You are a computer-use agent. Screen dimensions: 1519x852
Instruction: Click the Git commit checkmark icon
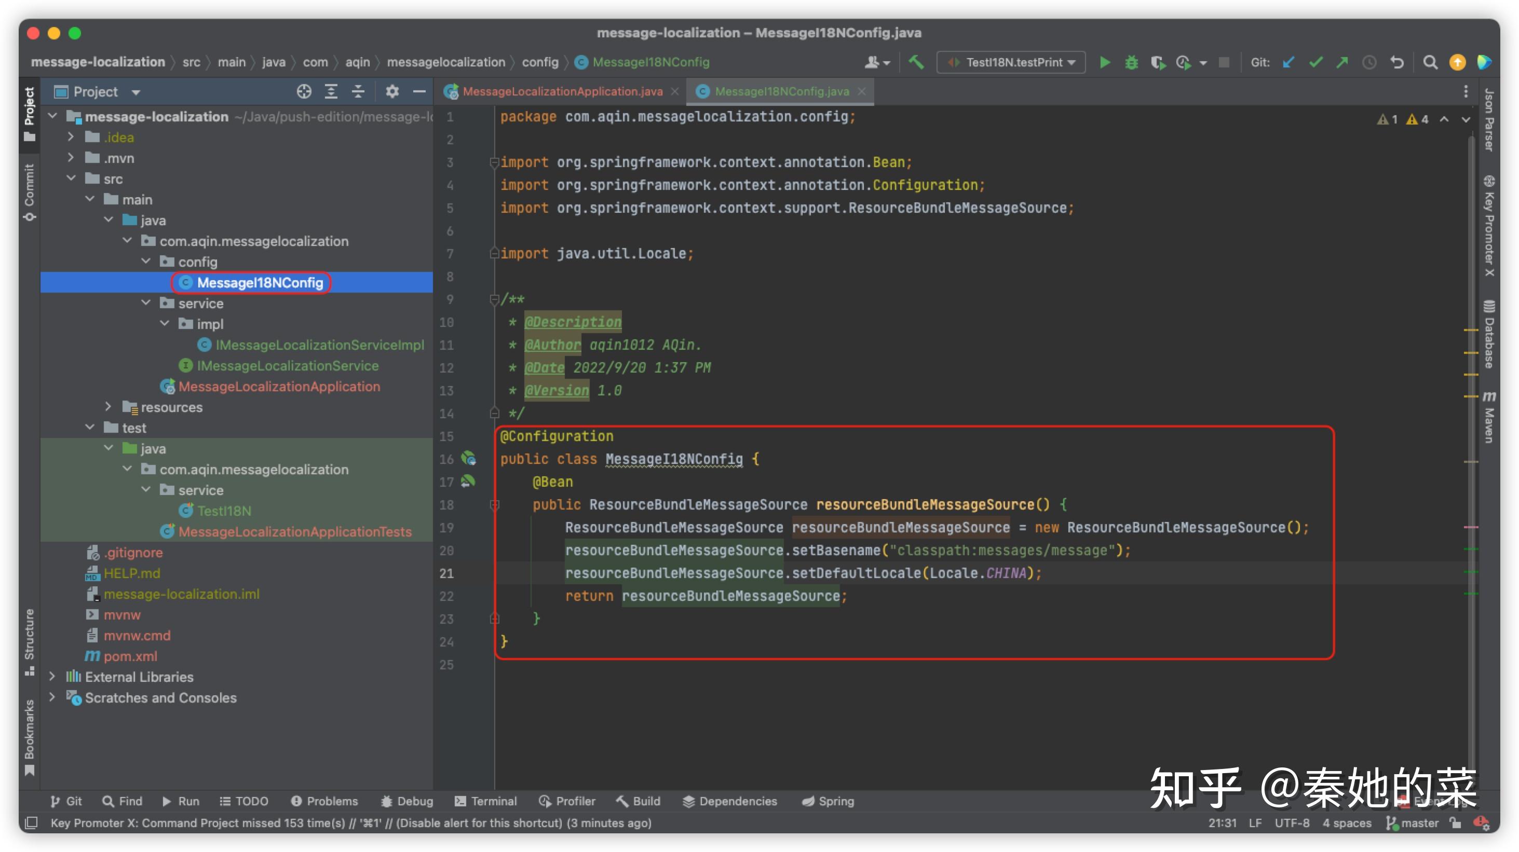1315,62
